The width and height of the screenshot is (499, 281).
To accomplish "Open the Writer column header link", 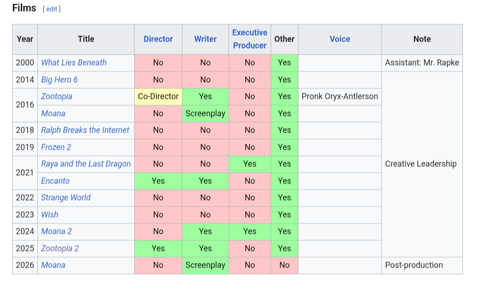I will (x=205, y=39).
